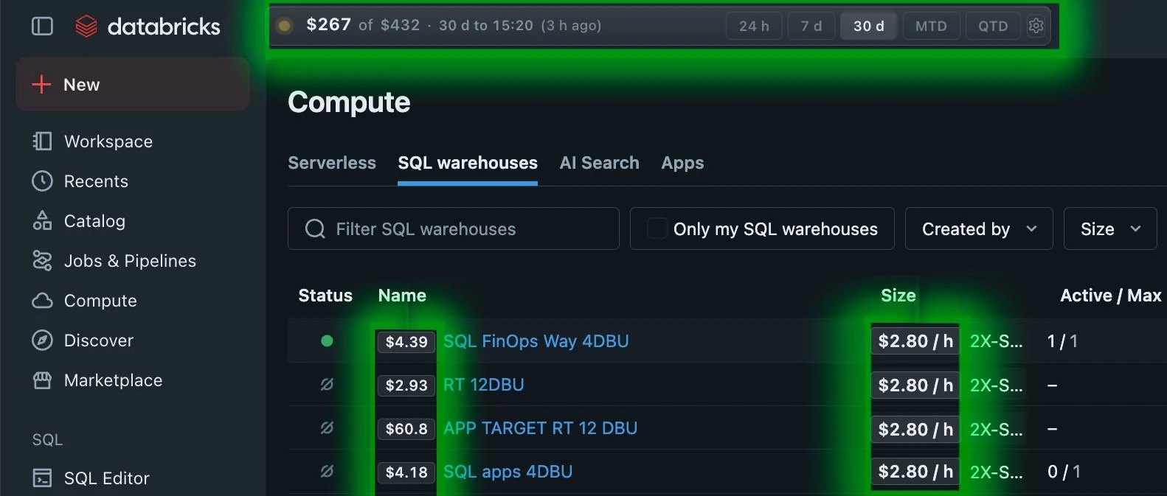Open the Created by dropdown
The width and height of the screenshot is (1167, 496).
[x=979, y=229]
